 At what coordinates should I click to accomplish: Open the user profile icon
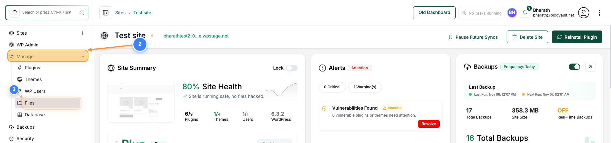pyautogui.click(x=584, y=13)
